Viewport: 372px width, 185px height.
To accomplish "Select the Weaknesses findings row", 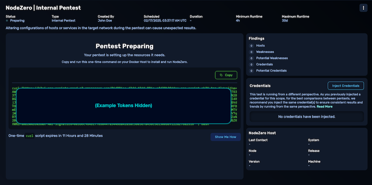I will pos(261,52).
